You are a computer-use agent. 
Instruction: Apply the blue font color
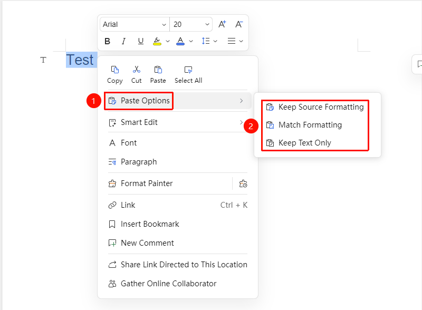180,41
